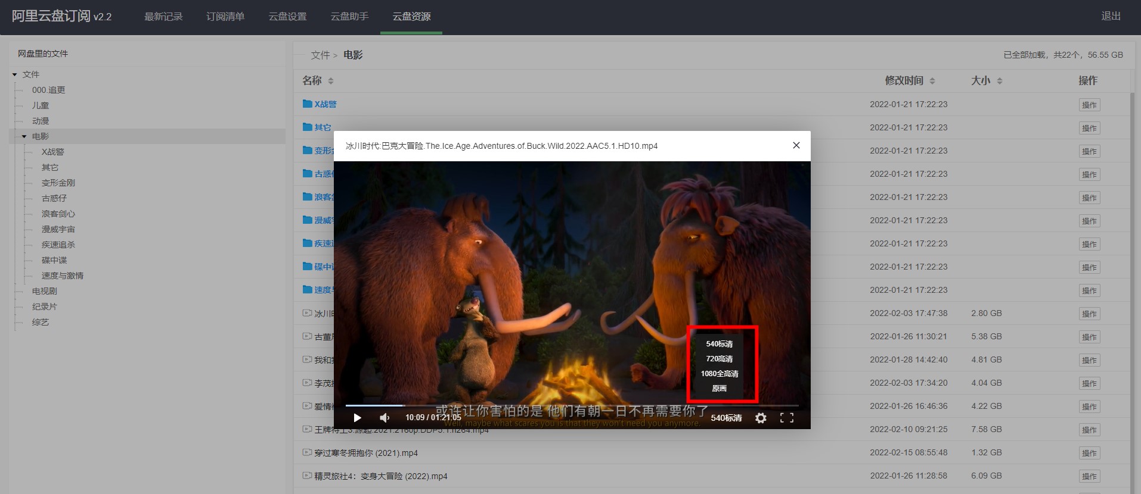Click 操作 button for the 2.80 GB file
The height and width of the screenshot is (494, 1141).
tap(1089, 314)
